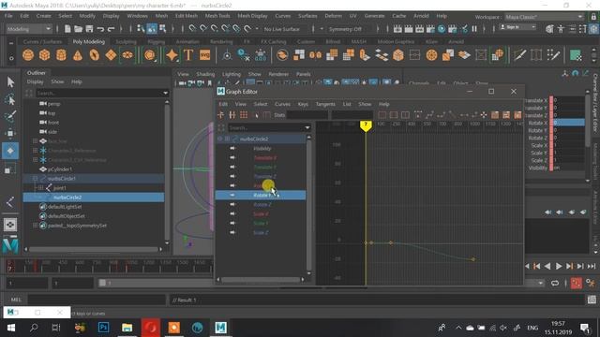600x337 pixels.
Task: Select the Select tool arrow in toolbox
Action: (x=10, y=82)
